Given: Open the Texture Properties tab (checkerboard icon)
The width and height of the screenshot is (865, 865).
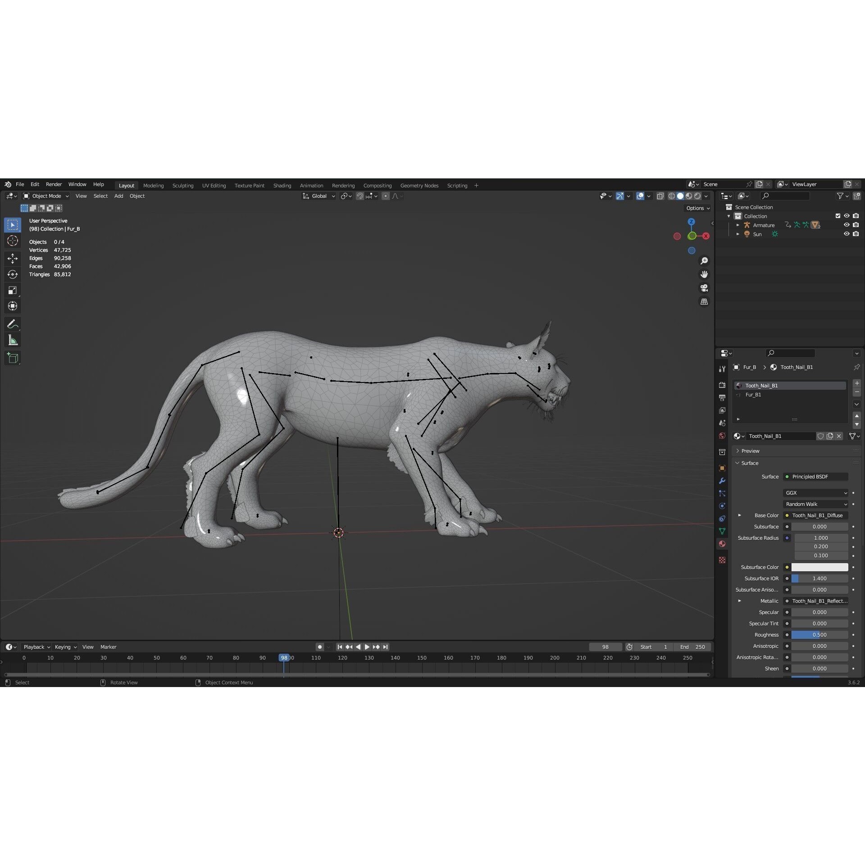Looking at the screenshot, I should (x=722, y=560).
